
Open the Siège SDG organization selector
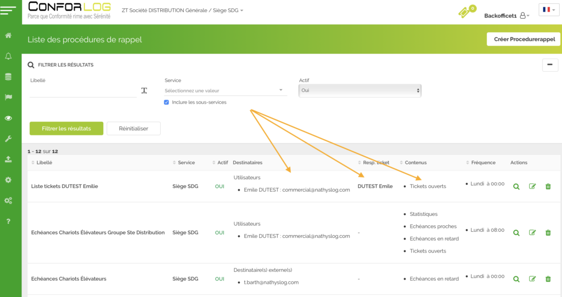click(x=182, y=10)
